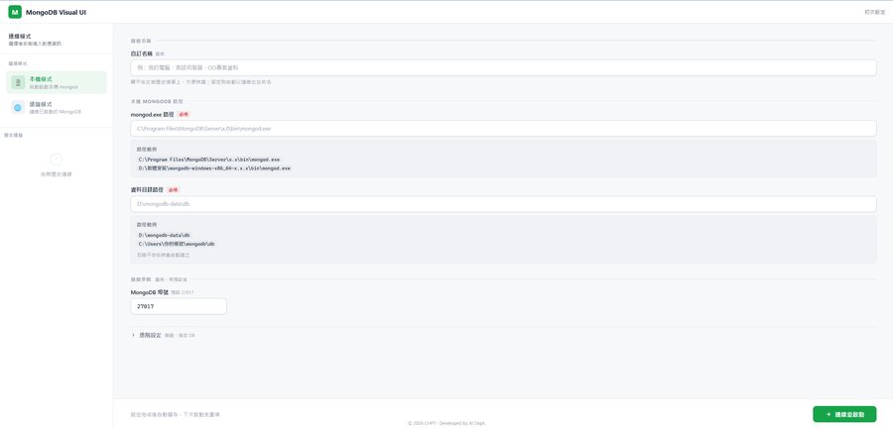The image size is (893, 429).
Task: Click the MongoDB Visual UI title text
Action: click(x=57, y=12)
